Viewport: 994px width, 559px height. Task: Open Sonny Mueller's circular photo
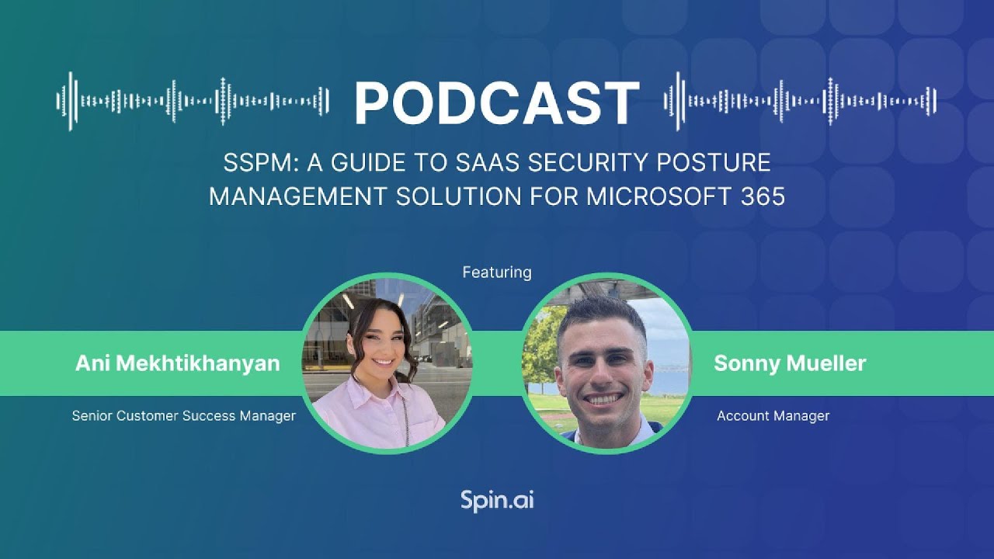tap(606, 363)
